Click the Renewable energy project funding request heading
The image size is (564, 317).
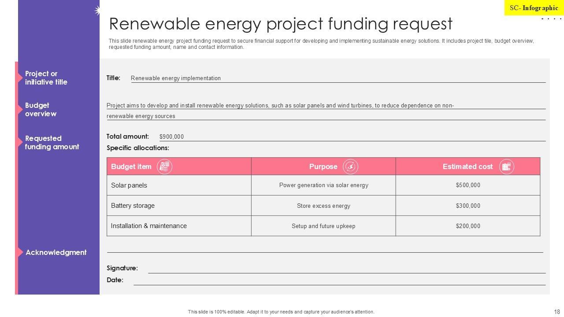point(281,24)
